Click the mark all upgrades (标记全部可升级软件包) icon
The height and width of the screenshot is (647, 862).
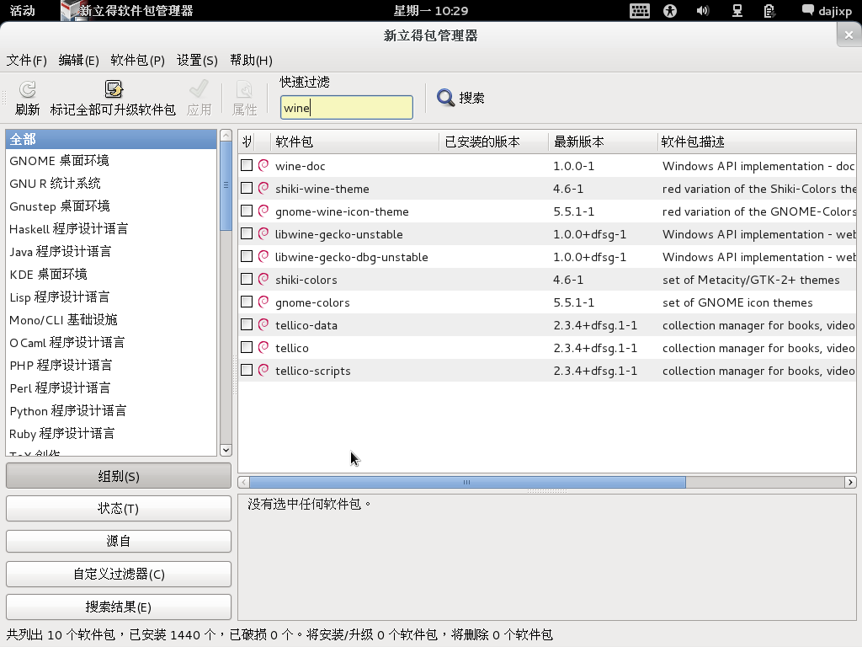(114, 89)
